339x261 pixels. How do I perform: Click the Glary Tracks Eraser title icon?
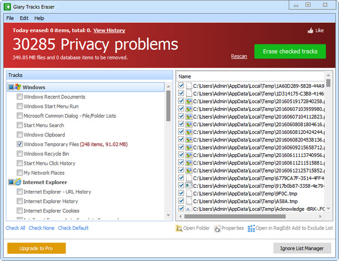pyautogui.click(x=7, y=6)
